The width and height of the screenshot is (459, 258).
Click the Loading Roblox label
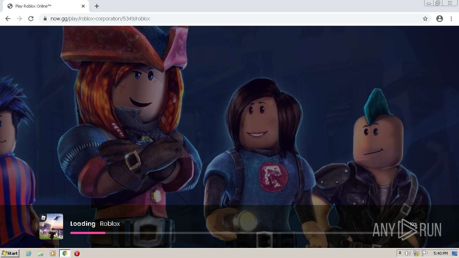[95, 224]
